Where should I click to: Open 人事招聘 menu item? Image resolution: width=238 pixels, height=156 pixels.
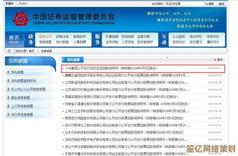80,42
